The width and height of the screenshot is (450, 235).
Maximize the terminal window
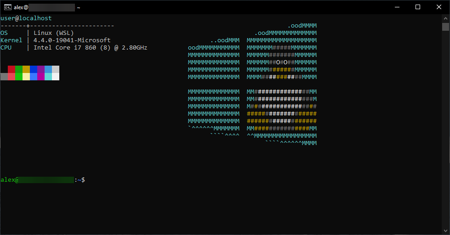[418, 7]
